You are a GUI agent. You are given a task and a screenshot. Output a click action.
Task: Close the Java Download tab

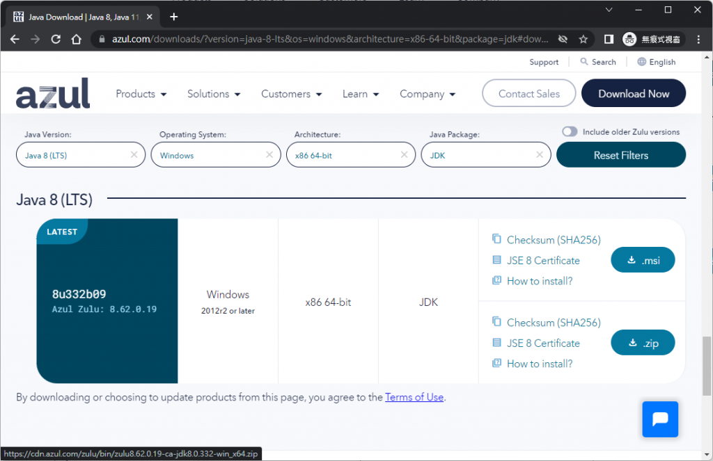point(150,17)
